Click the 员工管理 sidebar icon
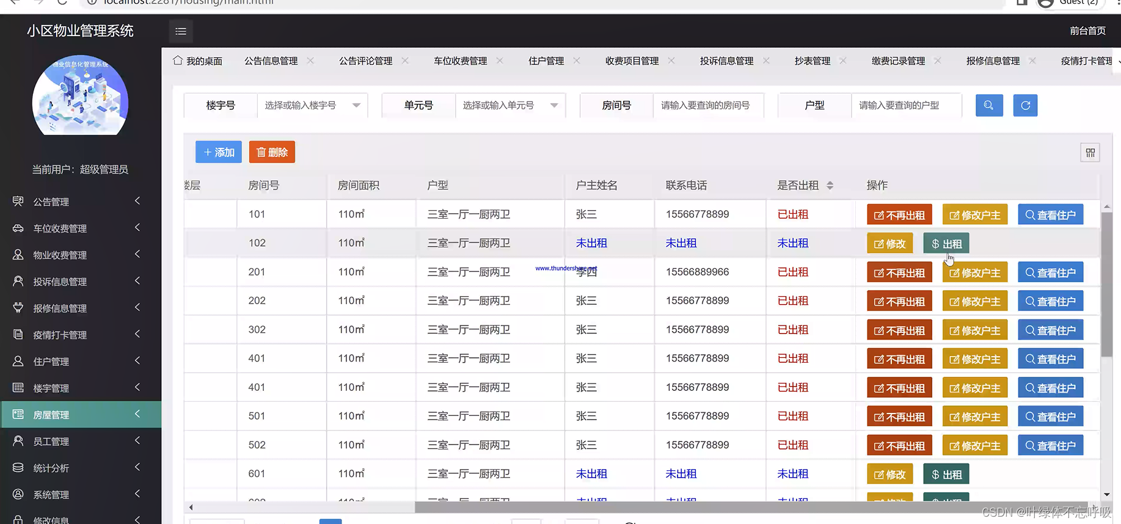The width and height of the screenshot is (1121, 524). [x=18, y=441]
